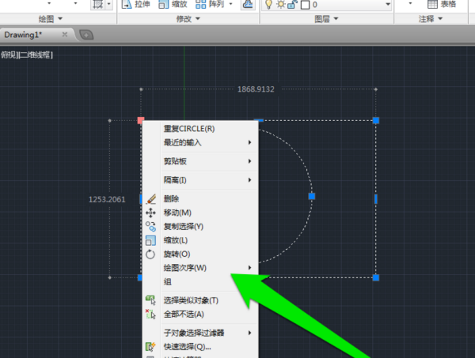
Task: Open the layer list dropdown arrow
Action: [x=387, y=4]
